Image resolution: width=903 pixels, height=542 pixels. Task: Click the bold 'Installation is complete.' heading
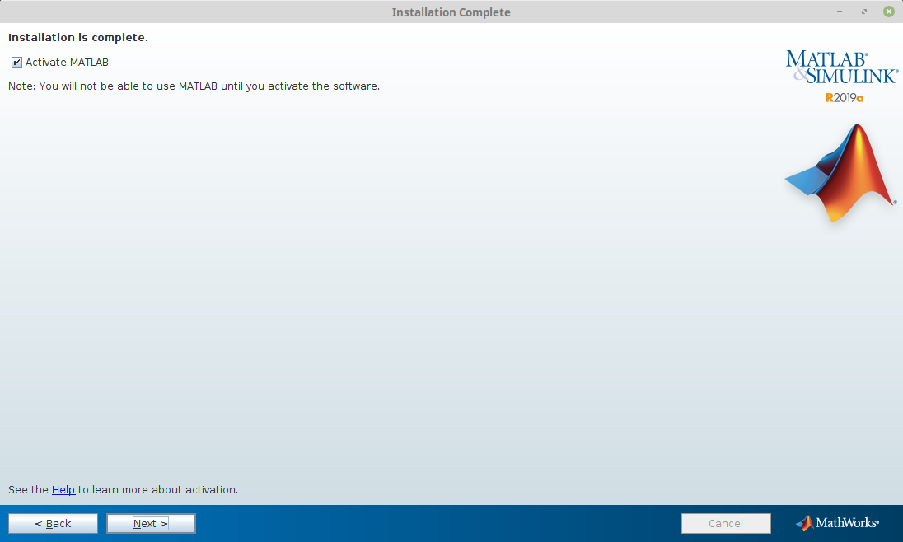[x=78, y=38]
